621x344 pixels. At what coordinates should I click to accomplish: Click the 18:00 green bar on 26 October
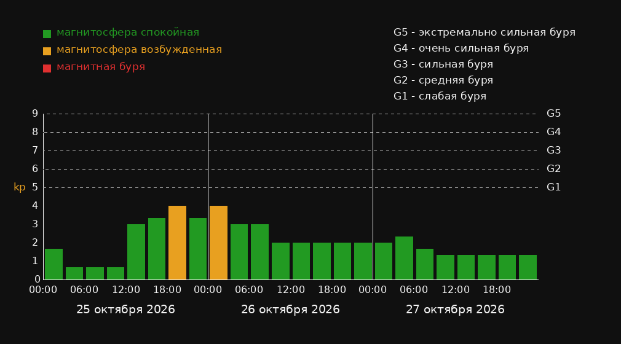pyautogui.click(x=342, y=261)
